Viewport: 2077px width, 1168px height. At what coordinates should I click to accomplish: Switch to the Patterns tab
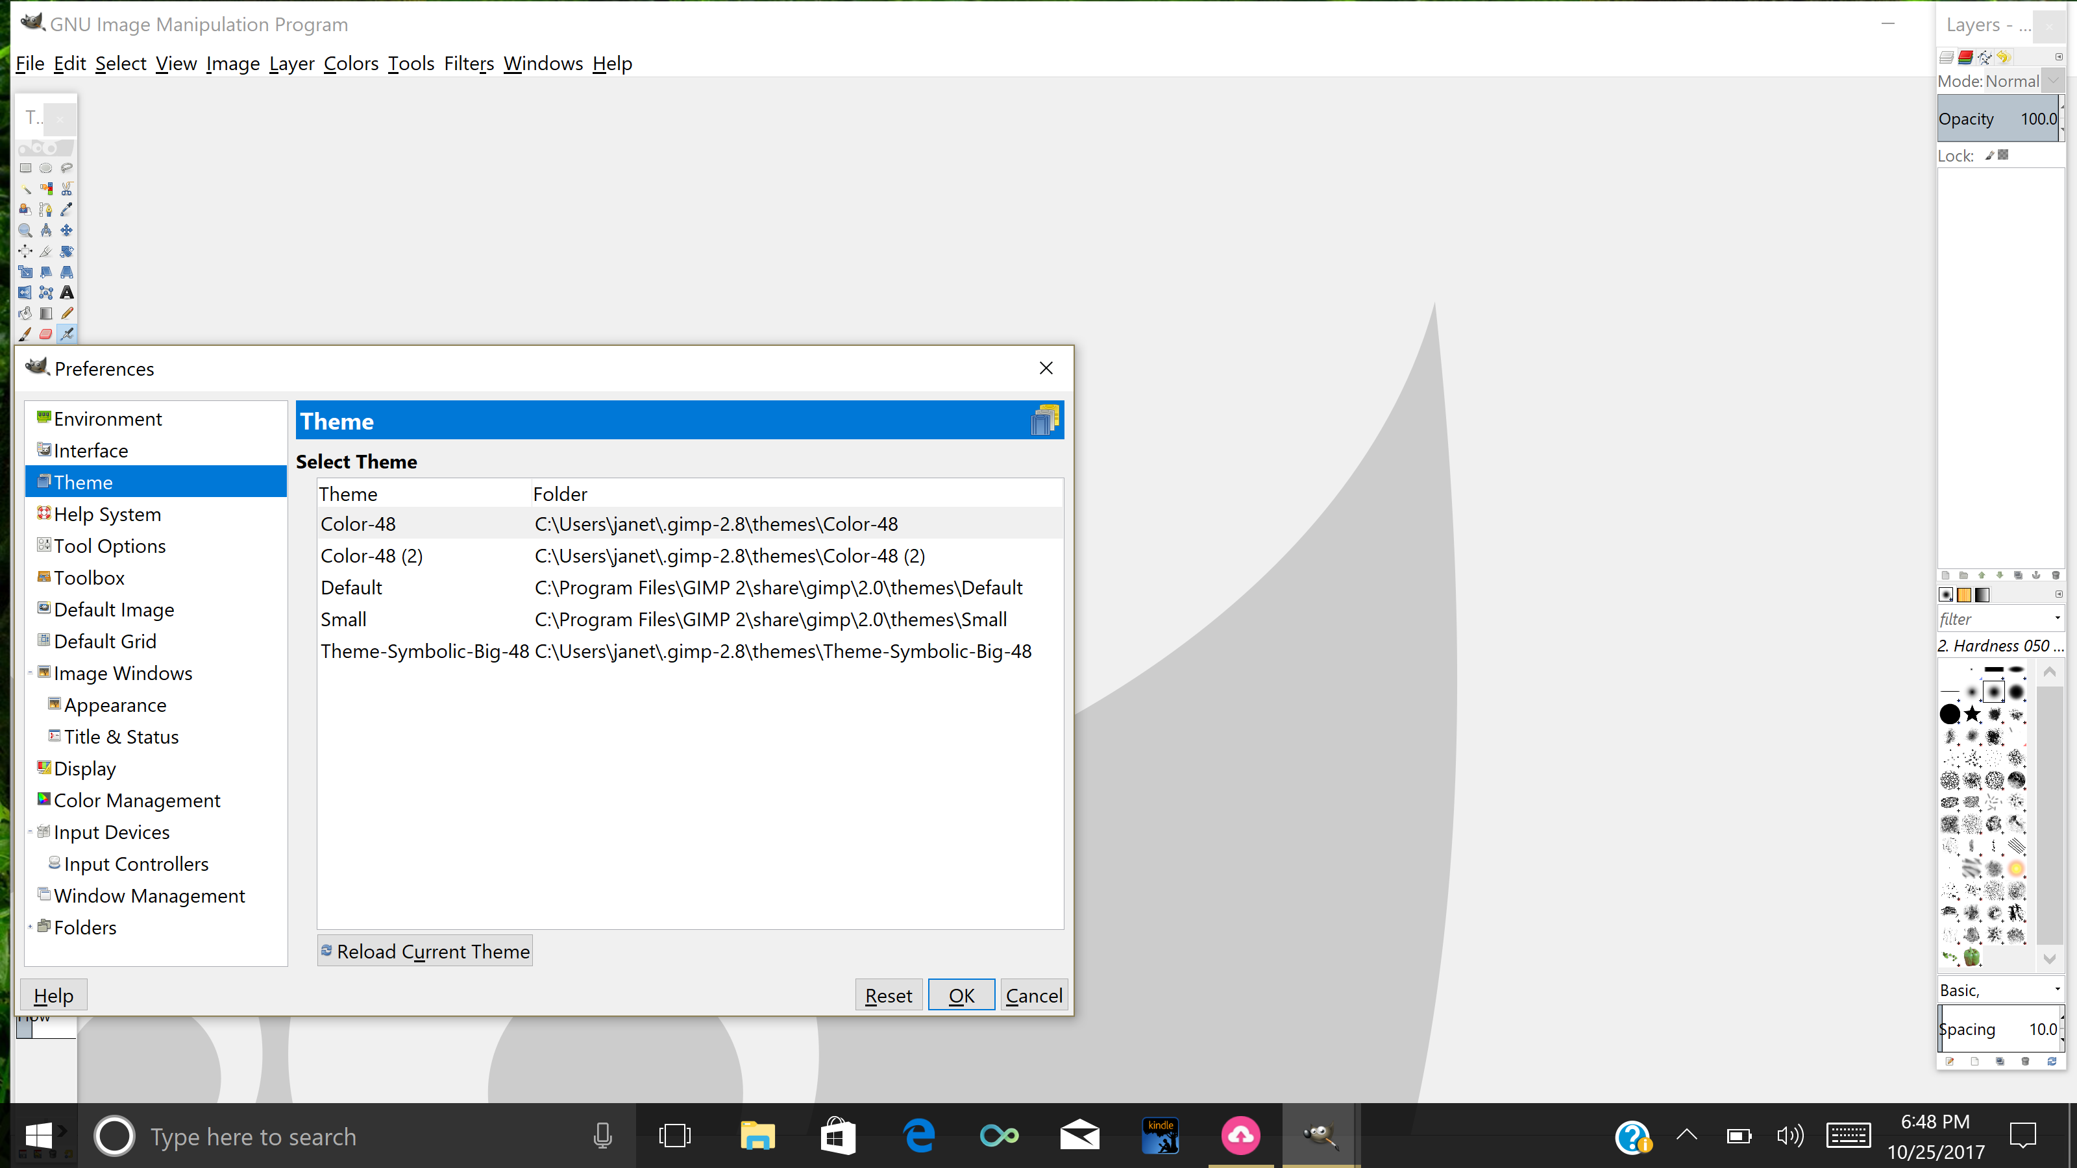[x=1964, y=595]
